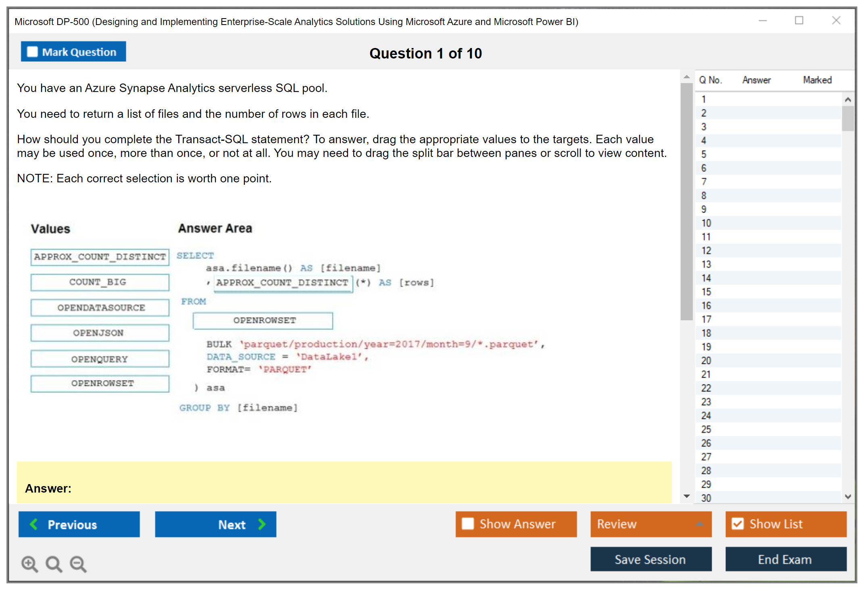Viewport: 867px width, 593px height.
Task: Click question pane scroll down arrow
Action: coord(687,496)
